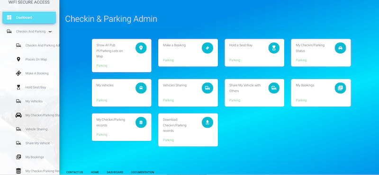Click the bus icon on My Vehicles card
Image resolution: width=379 pixels, height=175 pixels.
(x=141, y=88)
